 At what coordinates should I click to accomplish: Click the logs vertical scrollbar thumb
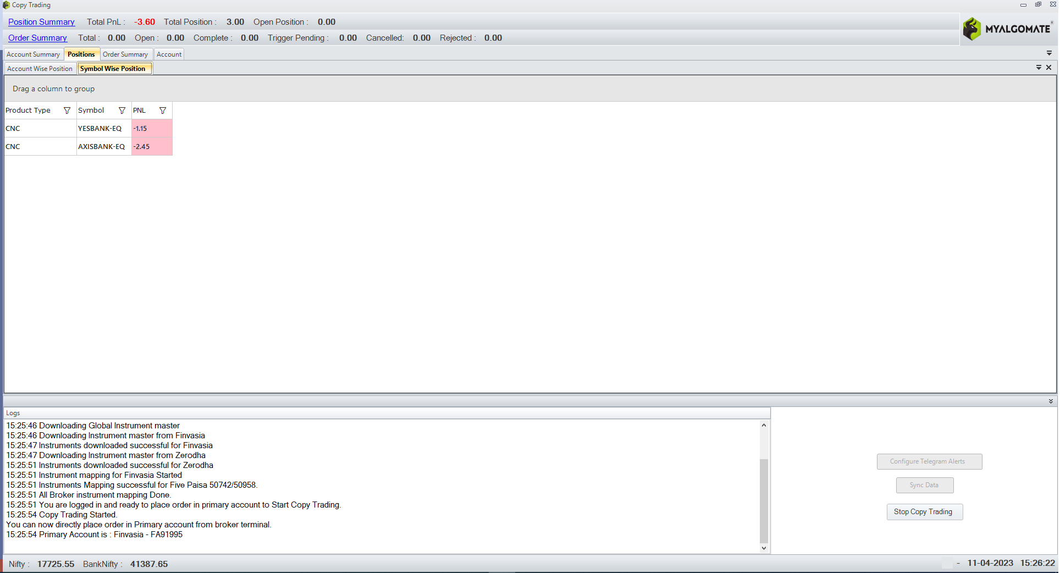764,500
